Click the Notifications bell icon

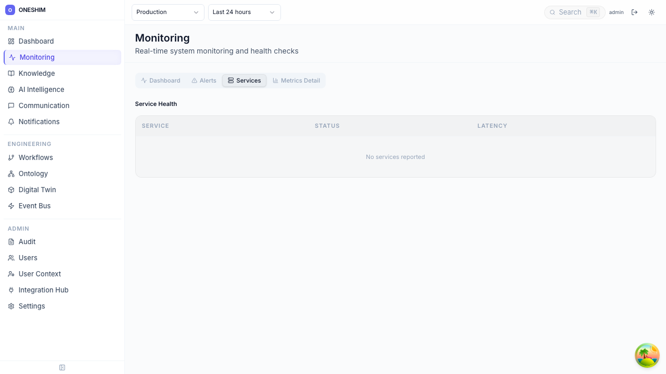coord(11,122)
